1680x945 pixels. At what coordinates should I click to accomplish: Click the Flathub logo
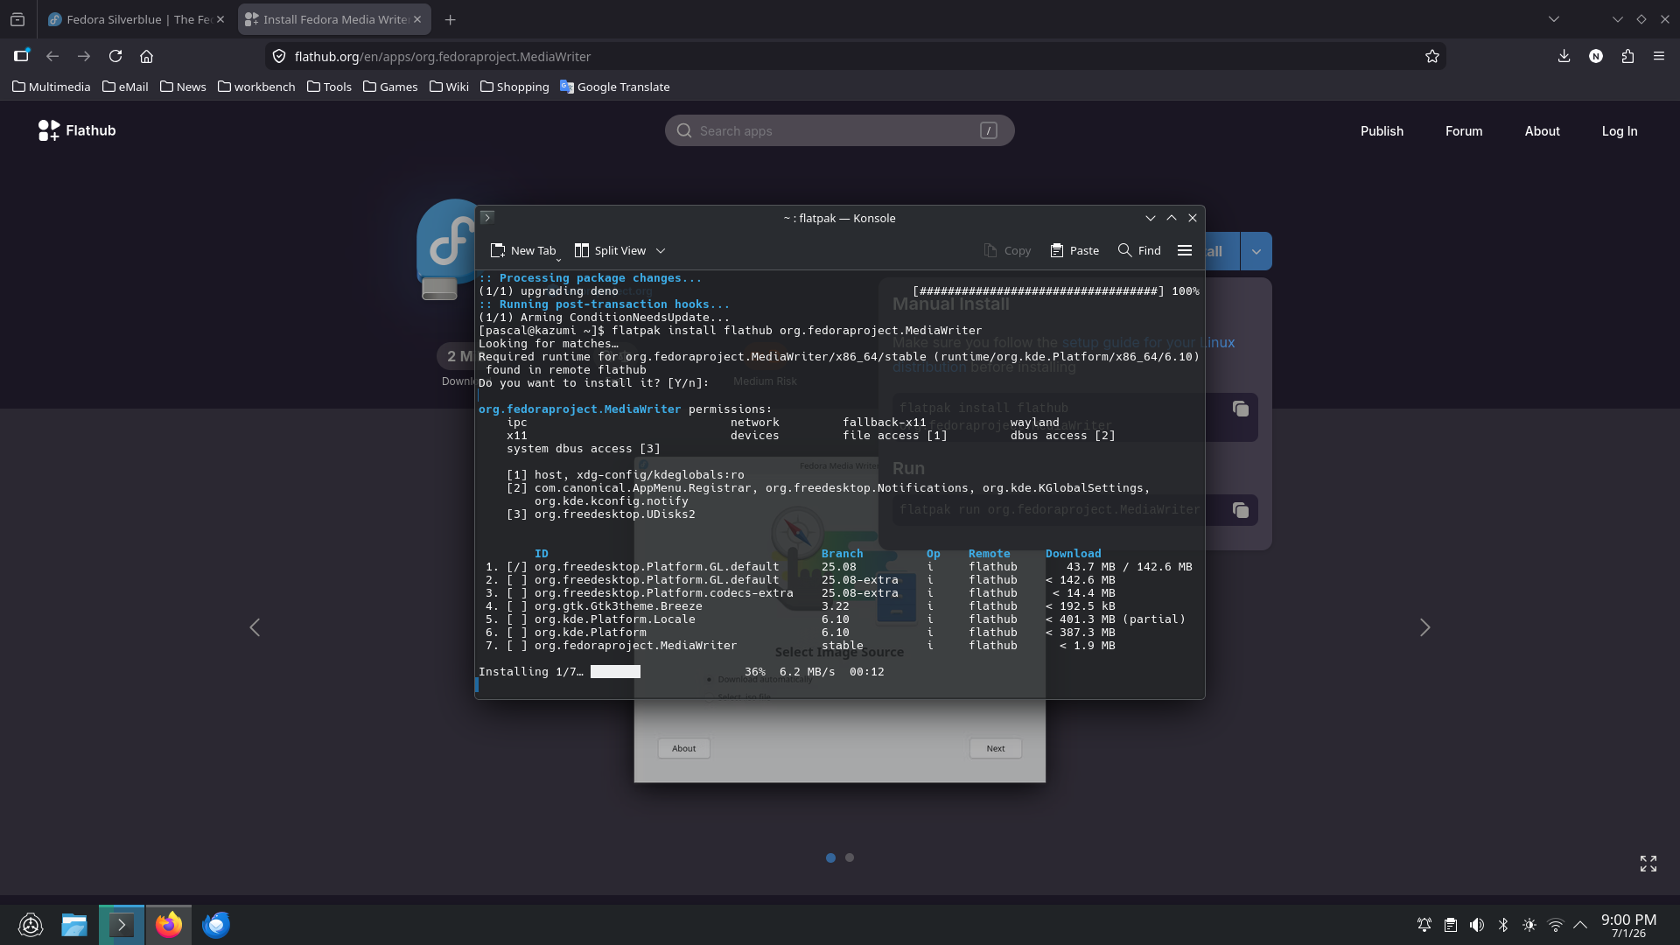click(77, 130)
